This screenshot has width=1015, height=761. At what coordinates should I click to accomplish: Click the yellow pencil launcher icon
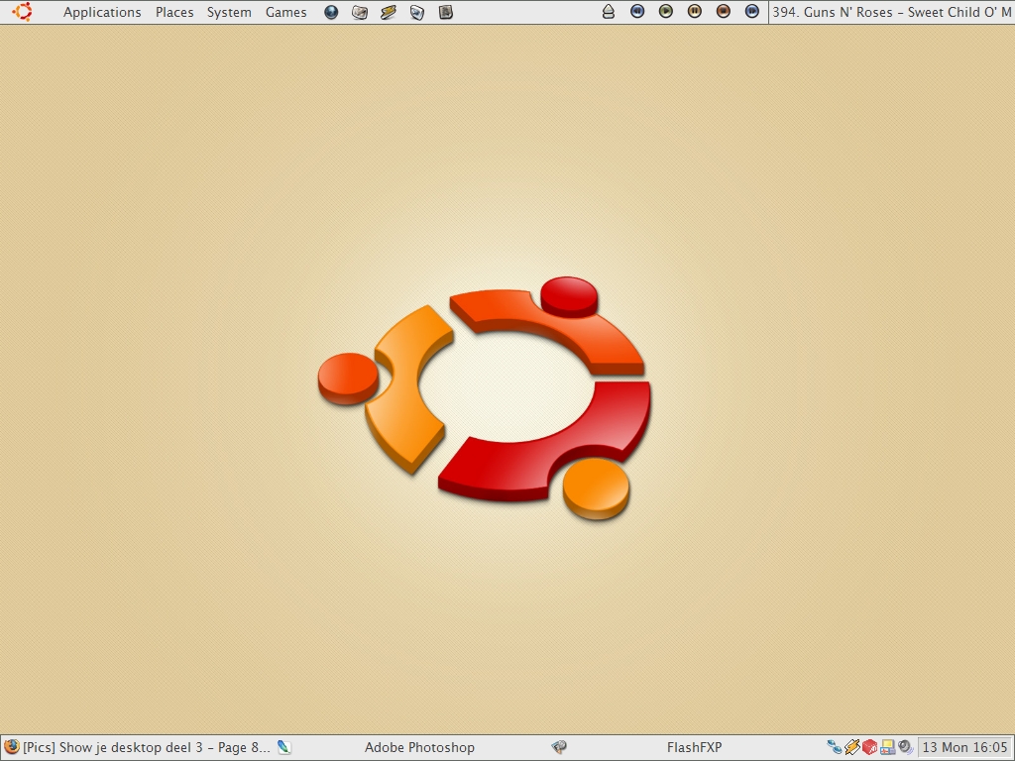coord(389,12)
